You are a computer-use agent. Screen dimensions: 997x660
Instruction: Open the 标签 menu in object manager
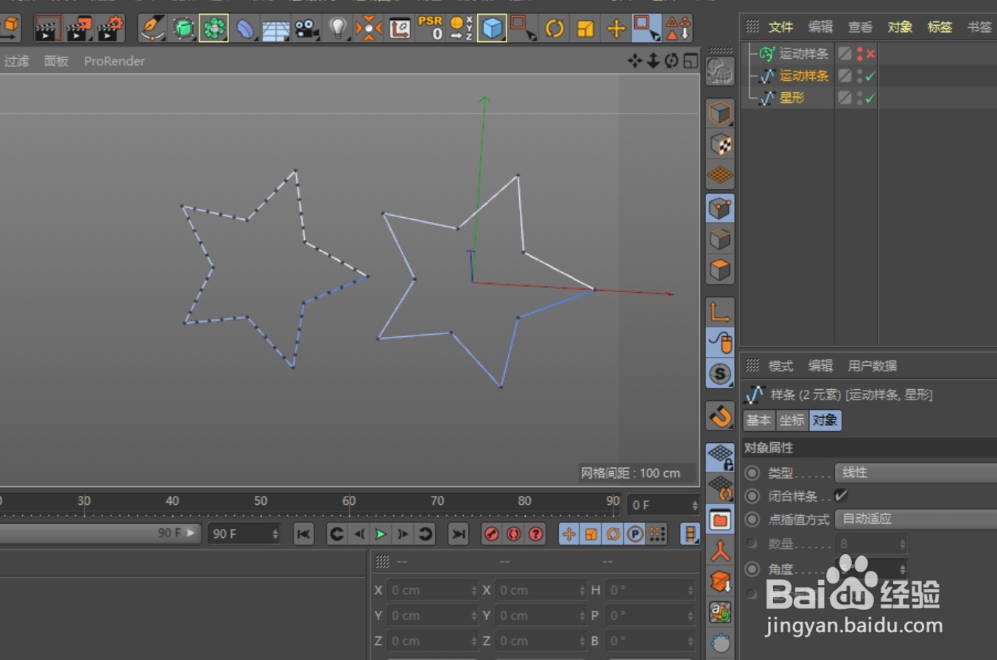(940, 27)
